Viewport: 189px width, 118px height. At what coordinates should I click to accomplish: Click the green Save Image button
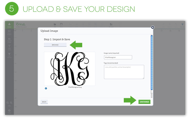point(144,102)
